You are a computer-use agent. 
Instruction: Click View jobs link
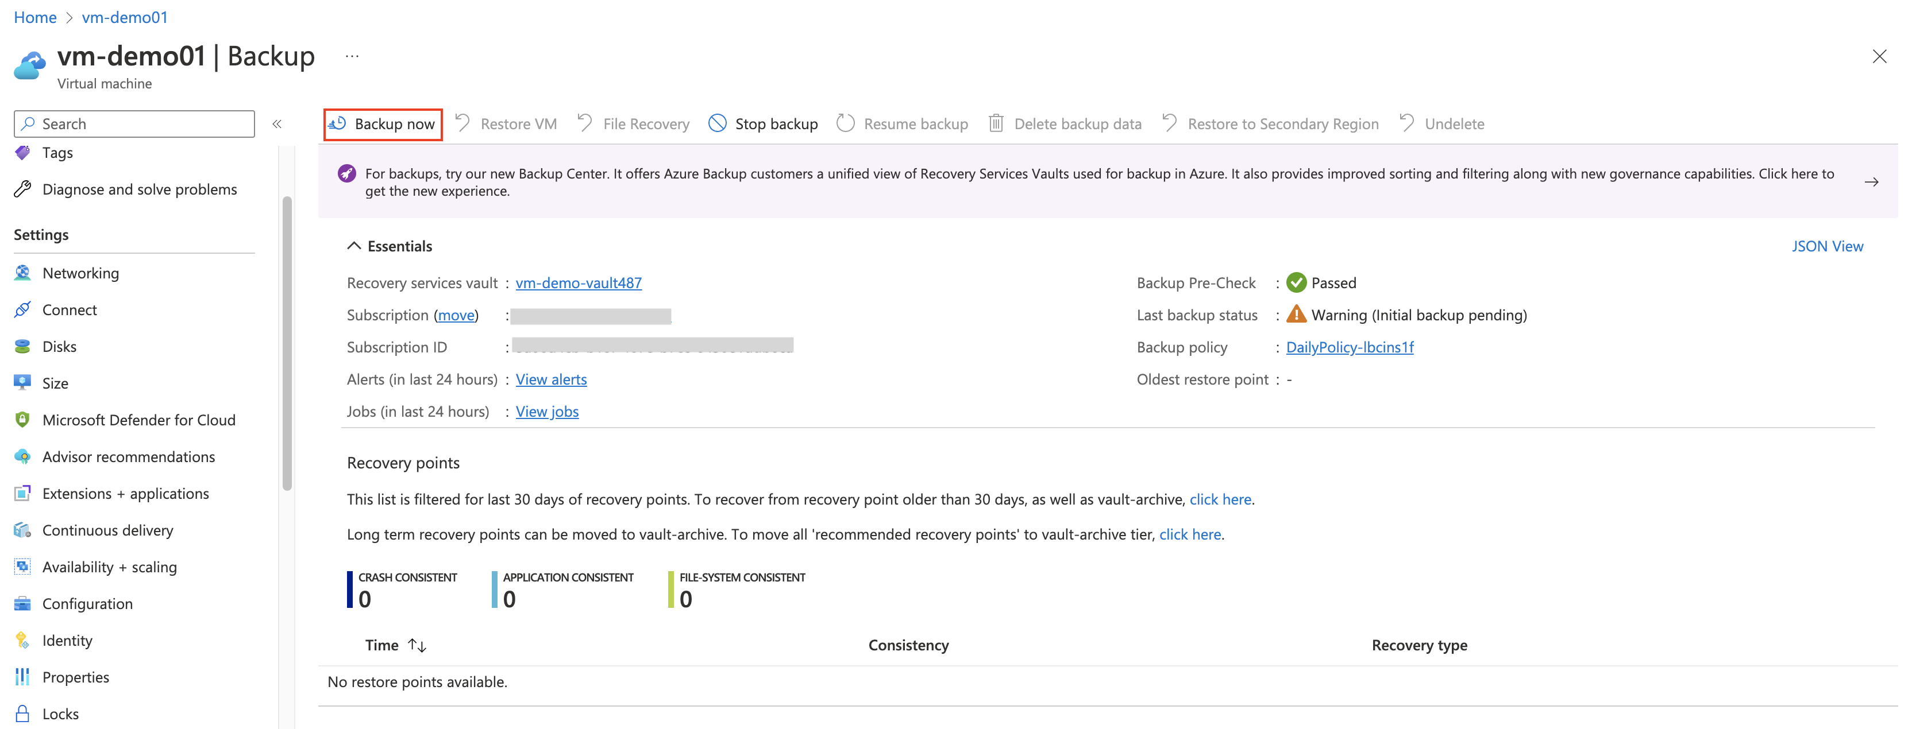pos(547,412)
